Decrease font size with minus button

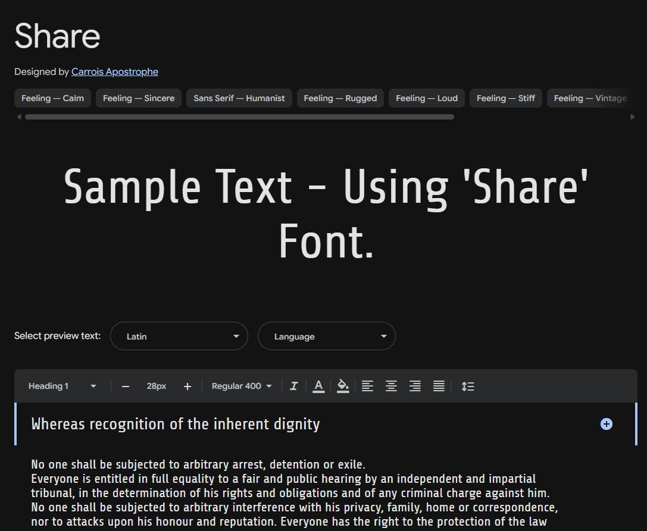[126, 387]
